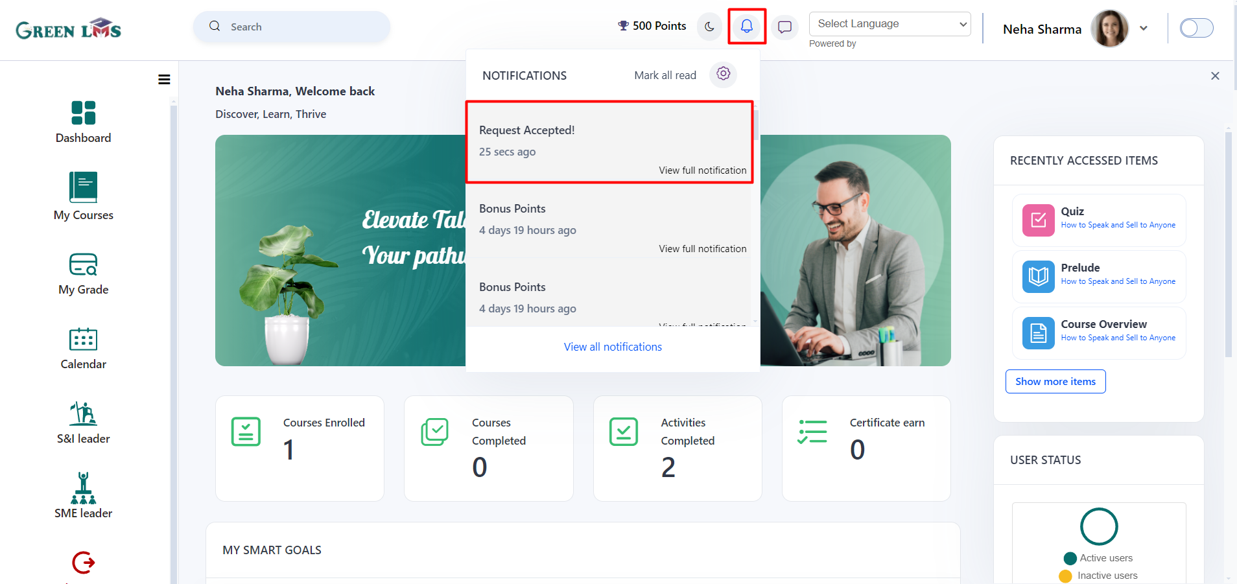Collapse sidebar with hamburger menu icon
Viewport: 1237px width, 584px height.
pyautogui.click(x=164, y=79)
